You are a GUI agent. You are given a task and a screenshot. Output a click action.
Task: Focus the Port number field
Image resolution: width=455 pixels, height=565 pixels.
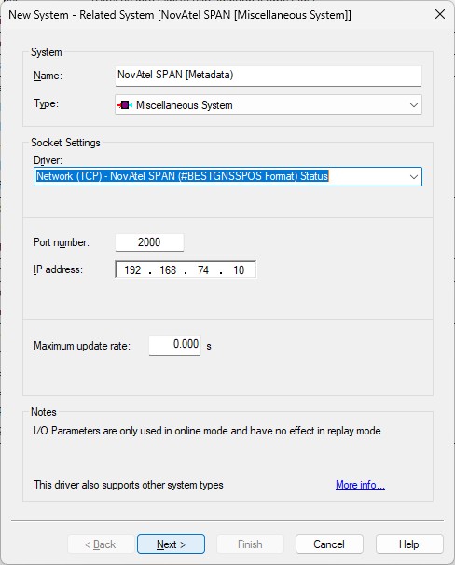pos(149,242)
